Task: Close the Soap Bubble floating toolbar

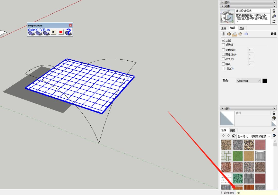Action: [70, 25]
